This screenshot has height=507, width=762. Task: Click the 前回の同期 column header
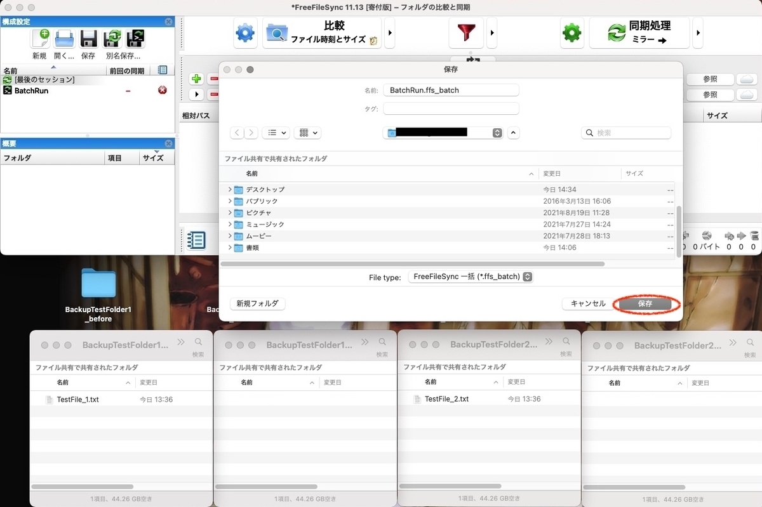point(127,70)
